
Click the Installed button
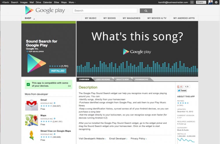point(58,71)
